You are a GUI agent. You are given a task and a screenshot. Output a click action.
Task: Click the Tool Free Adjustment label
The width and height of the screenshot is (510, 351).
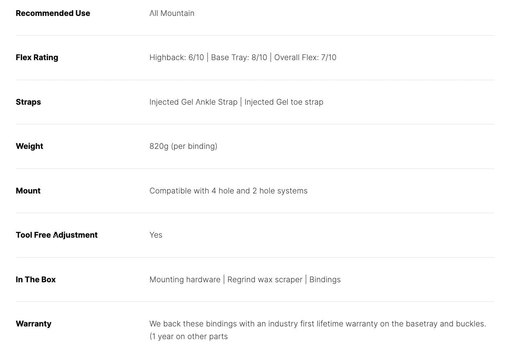coord(56,235)
